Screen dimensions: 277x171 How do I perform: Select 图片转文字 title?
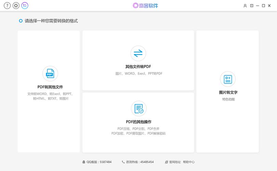pos(228,92)
